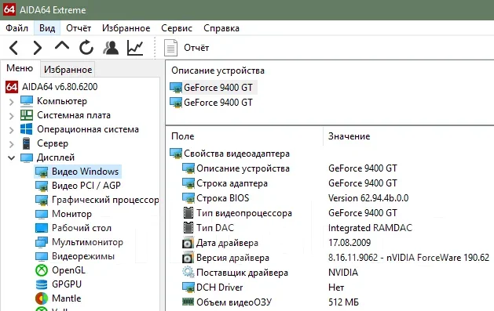Click the Значение column header
Image resolution: width=494 pixels, height=311 pixels.
click(x=349, y=136)
